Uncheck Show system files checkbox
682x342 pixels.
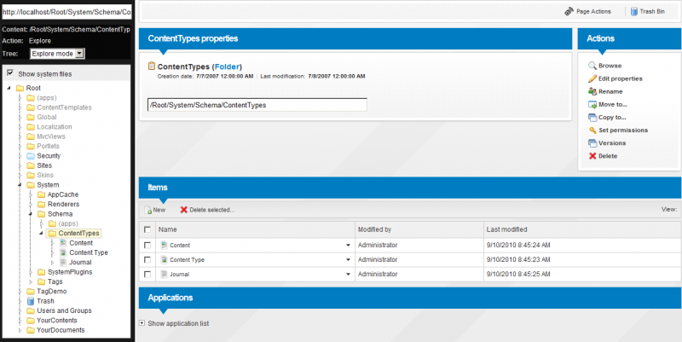pyautogui.click(x=10, y=73)
